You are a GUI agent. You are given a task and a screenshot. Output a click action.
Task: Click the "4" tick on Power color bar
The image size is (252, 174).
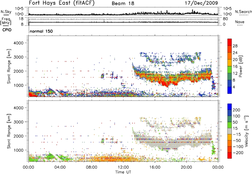[234, 87]
